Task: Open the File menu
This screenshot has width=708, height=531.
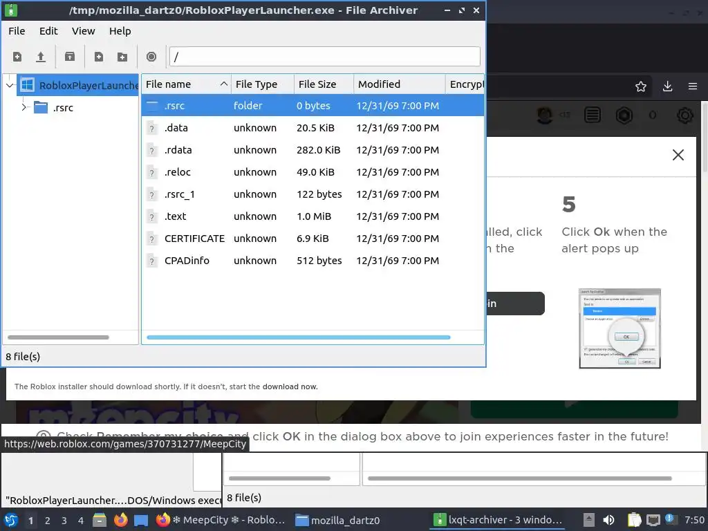Action: pos(17,31)
